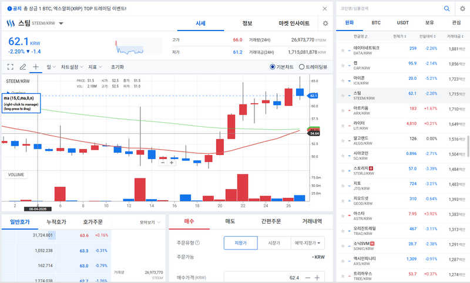Select the crosshair plus tool
Image resolution: width=470 pixels, height=283 pixels.
(x=36, y=67)
